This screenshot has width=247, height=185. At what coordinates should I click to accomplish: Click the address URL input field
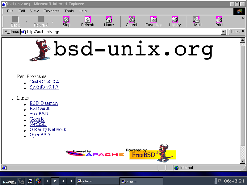tap(124, 32)
